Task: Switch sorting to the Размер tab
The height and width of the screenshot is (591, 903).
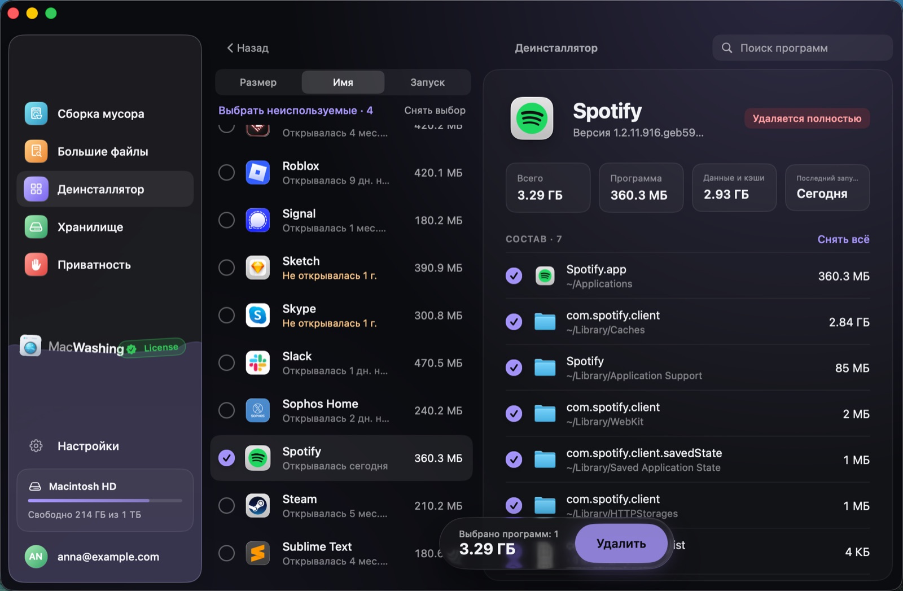Action: pos(258,82)
